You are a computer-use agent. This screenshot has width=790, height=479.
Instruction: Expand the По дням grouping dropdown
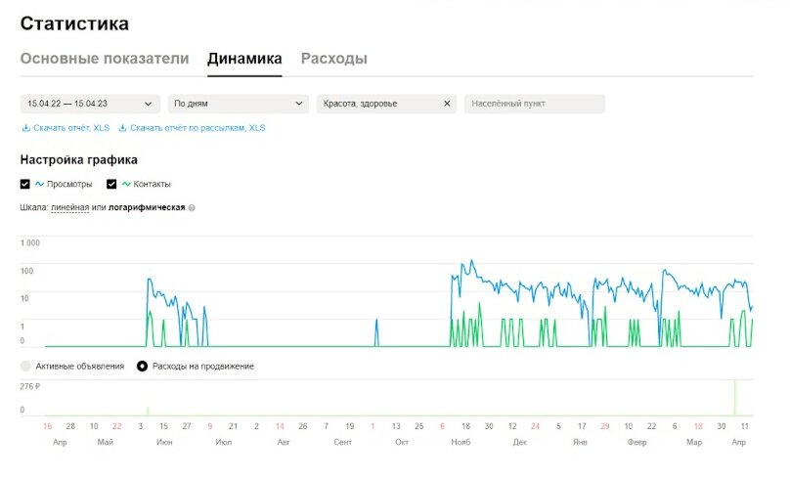tap(239, 104)
